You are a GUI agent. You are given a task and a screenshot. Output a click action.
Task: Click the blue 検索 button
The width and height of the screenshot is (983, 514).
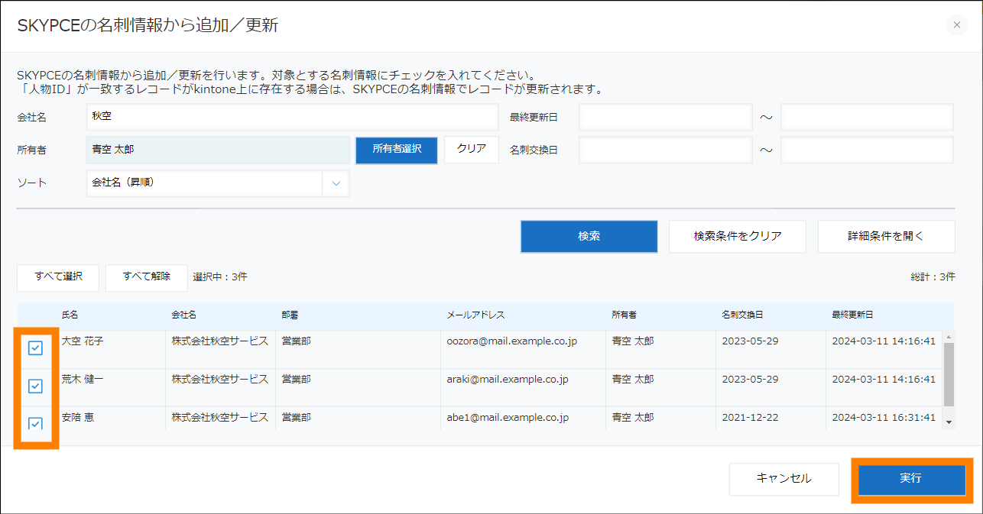pos(589,237)
